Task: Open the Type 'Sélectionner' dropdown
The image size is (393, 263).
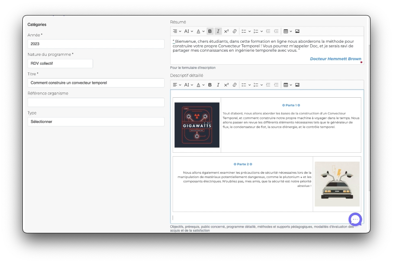Action: [x=96, y=122]
